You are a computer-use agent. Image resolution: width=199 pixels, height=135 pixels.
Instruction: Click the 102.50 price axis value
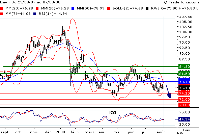[x=186, y=27]
